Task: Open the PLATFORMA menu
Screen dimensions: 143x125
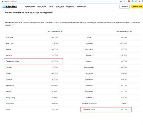Action: click(x=30, y=7)
